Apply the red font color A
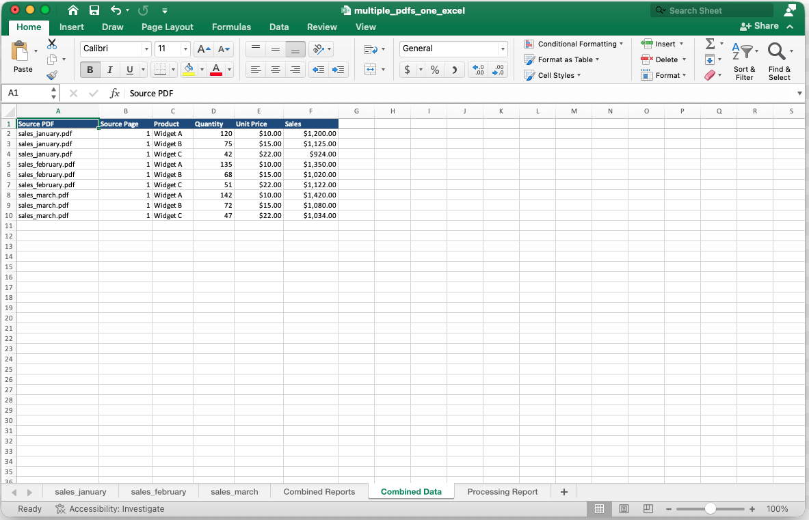 point(216,70)
